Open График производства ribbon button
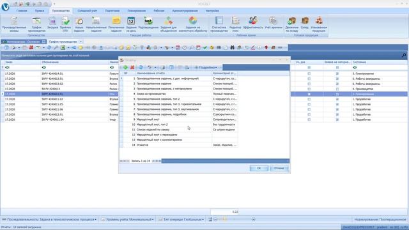 (36, 24)
